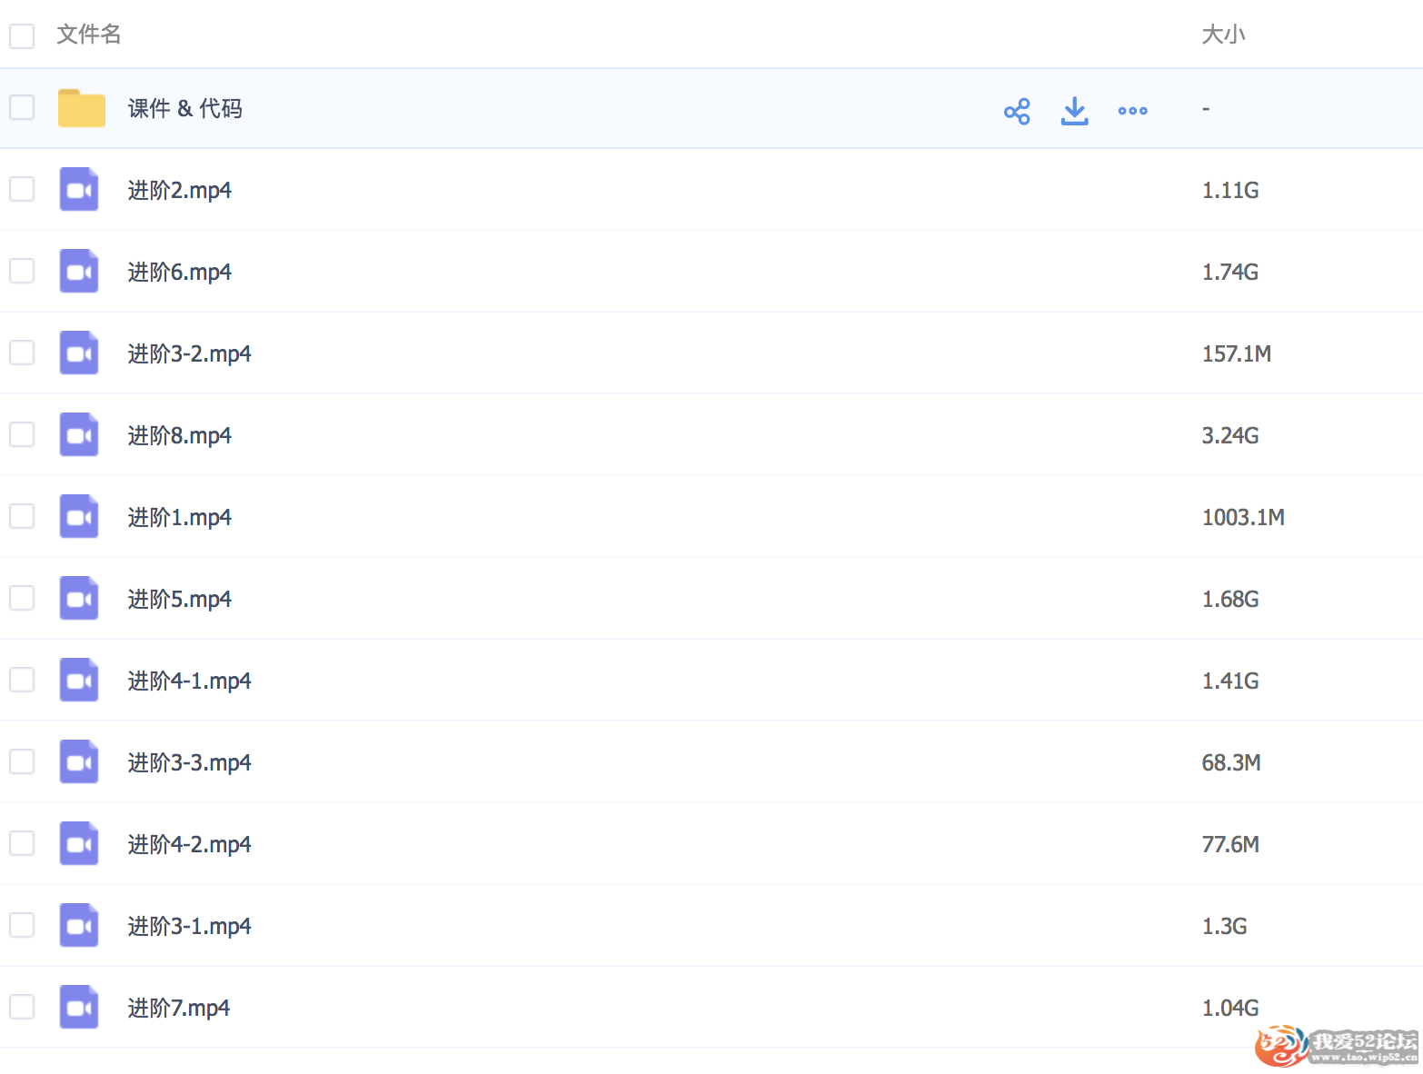Click video icon of 进阶5.mp4
Screen dimensions: 1423x1074
pos(79,598)
